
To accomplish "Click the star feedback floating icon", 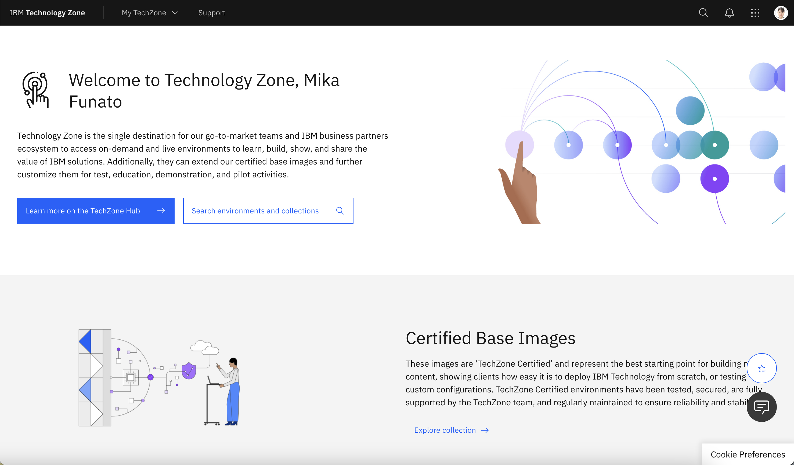I will pos(761,368).
